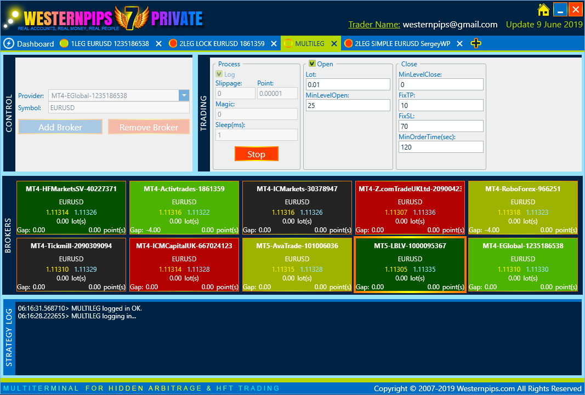Image resolution: width=585 pixels, height=395 pixels.
Task: Click the Point input field
Action: (x=277, y=93)
